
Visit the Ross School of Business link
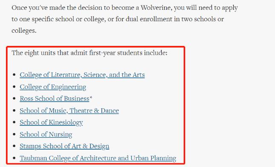click(54, 99)
